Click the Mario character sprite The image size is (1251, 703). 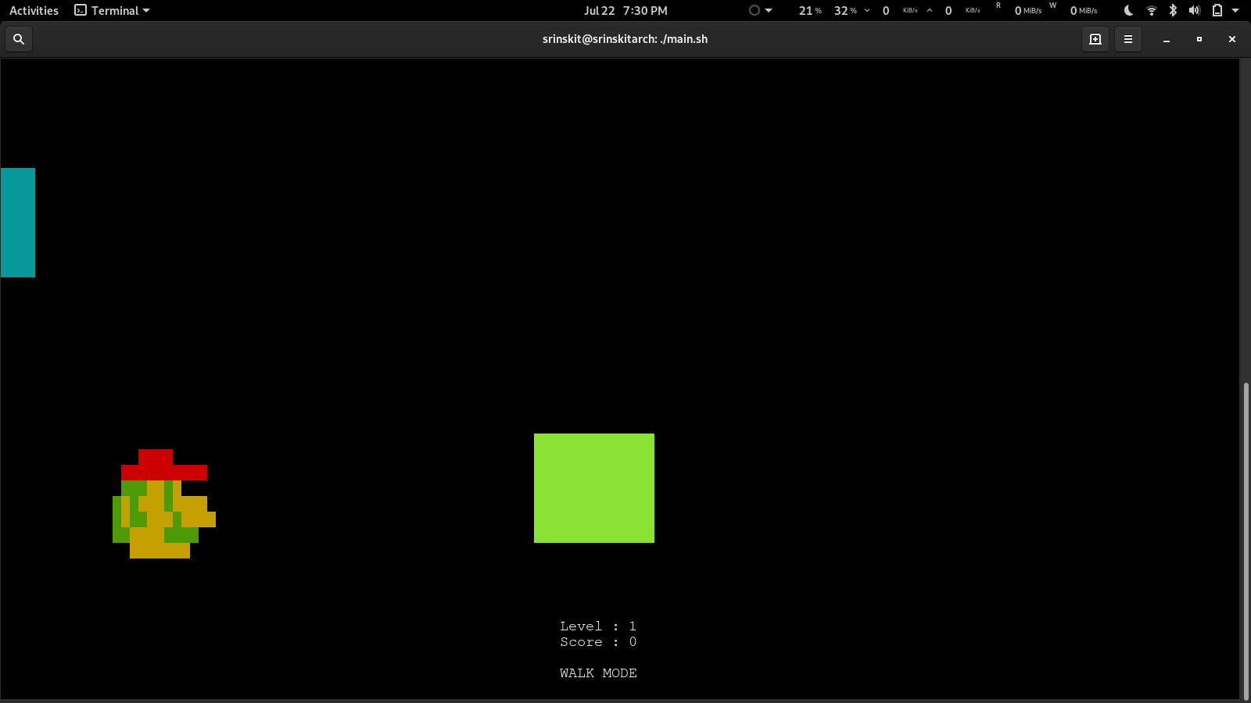[x=164, y=504]
